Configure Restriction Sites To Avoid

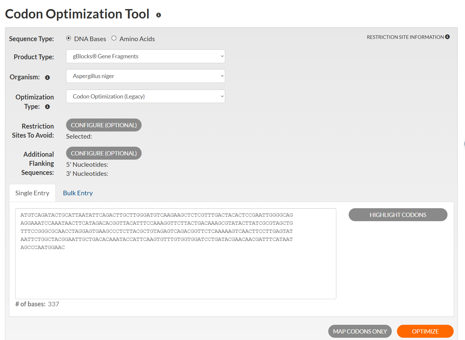click(104, 125)
